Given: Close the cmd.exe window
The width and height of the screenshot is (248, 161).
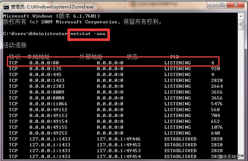Looking at the screenshot, I should tap(236, 5).
